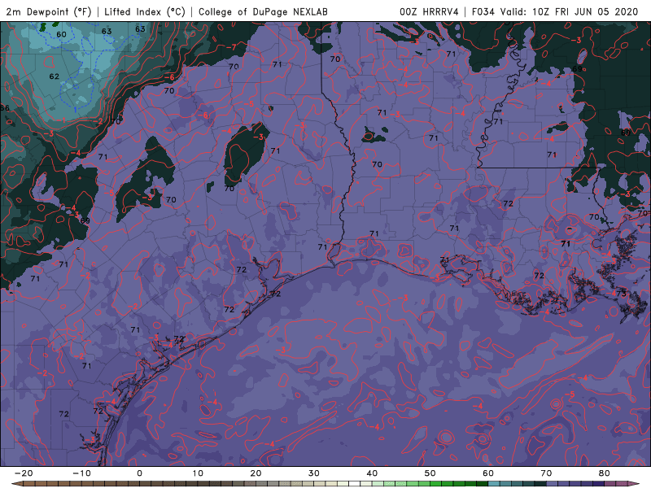The image size is (651, 488).
Task: Click the left arrow end of the colorbar
Action: click(16, 484)
